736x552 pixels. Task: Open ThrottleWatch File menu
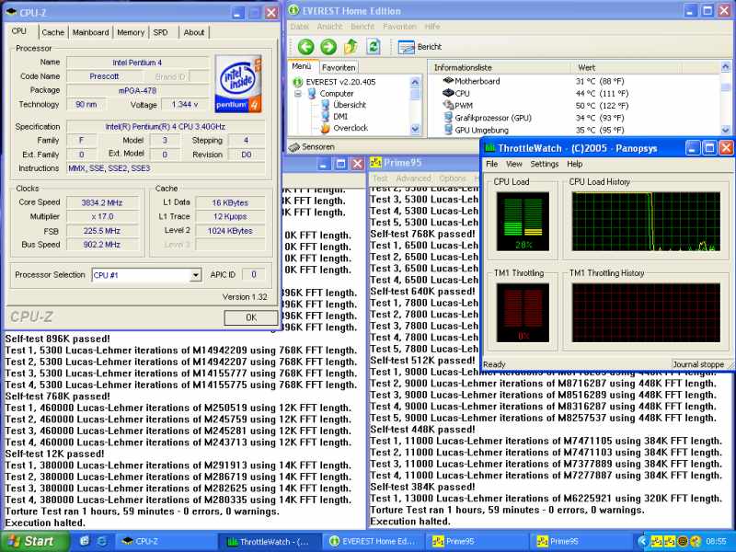point(492,164)
